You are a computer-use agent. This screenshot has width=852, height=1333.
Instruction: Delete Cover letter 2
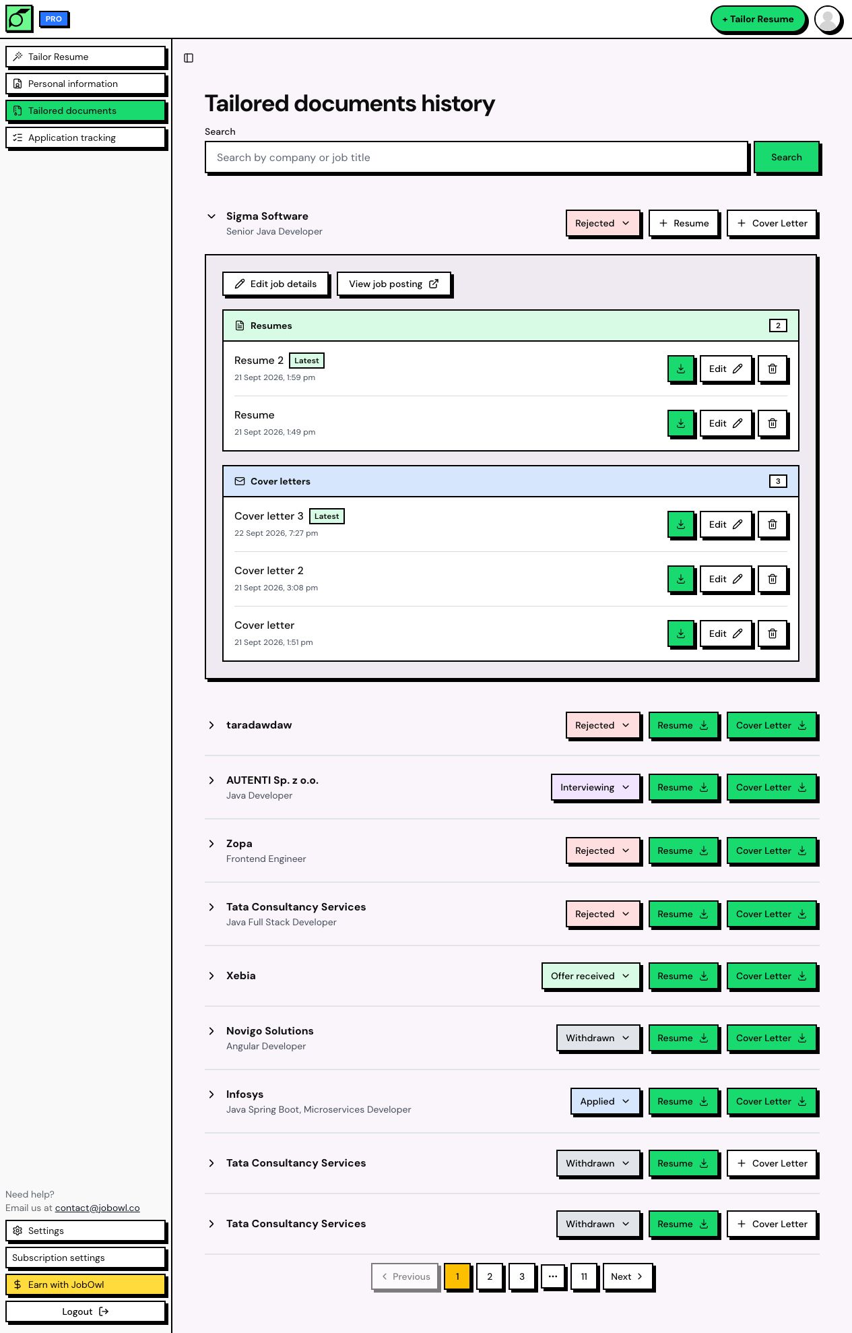click(x=773, y=579)
